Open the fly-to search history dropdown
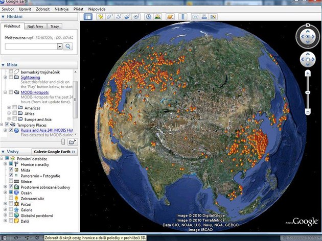The height and width of the screenshot is (241, 322). pos(60,46)
